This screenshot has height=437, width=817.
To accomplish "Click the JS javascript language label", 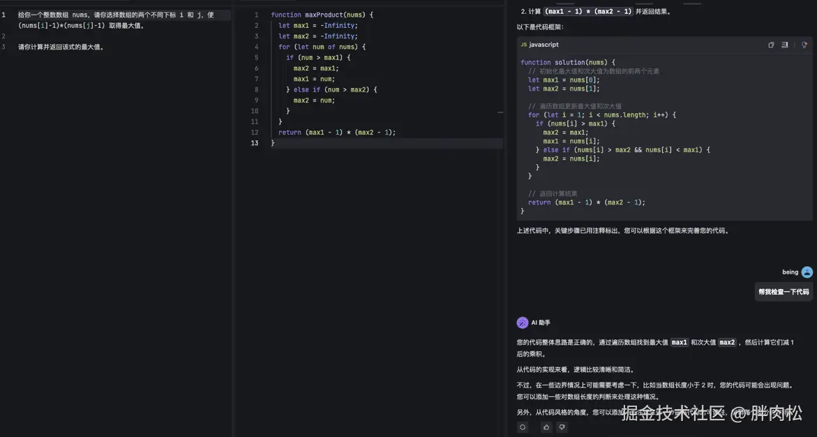I will coord(539,45).
